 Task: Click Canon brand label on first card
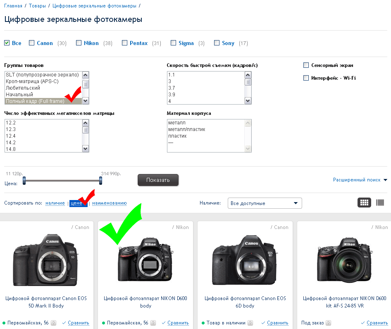point(82,227)
